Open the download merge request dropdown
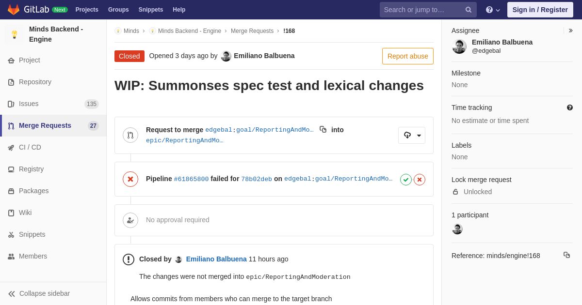Screen dimensions: 582x305 point(412,136)
